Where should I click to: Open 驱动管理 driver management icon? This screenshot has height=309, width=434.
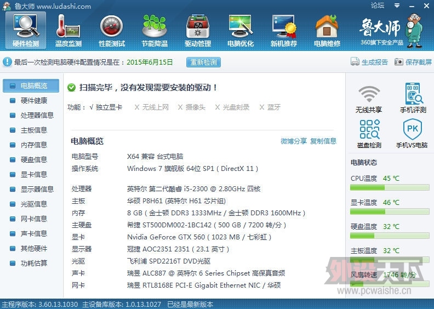198,31
